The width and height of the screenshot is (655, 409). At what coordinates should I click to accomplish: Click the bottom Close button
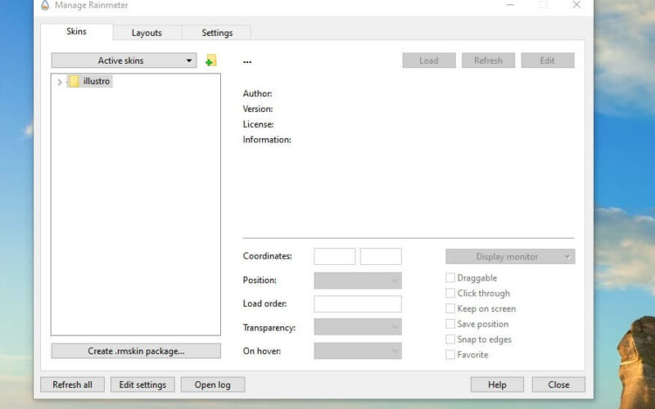(x=558, y=384)
